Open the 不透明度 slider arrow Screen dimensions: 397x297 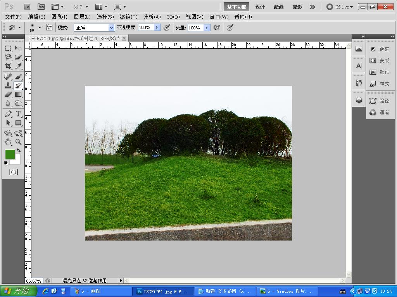click(x=157, y=27)
